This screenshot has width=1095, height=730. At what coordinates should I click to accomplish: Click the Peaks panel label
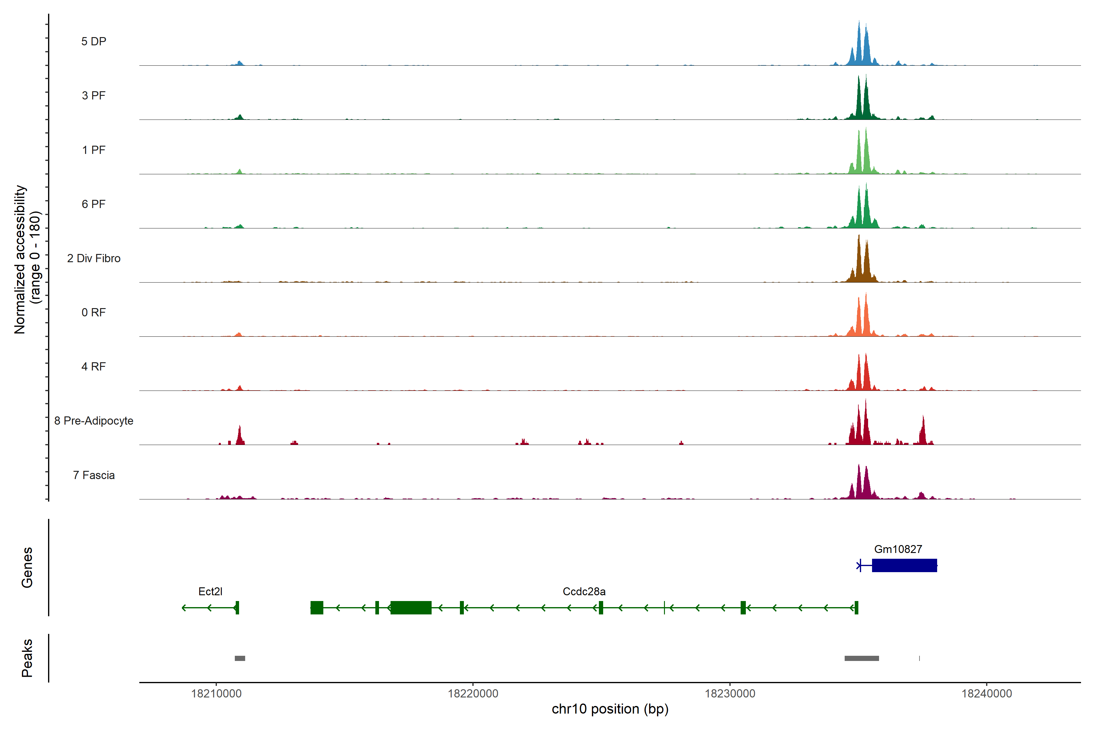[27, 658]
